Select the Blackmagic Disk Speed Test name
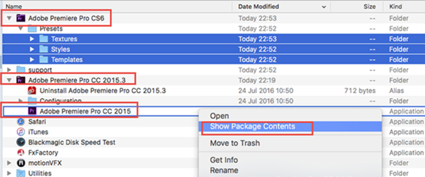This screenshot has height=177, width=425. click(x=72, y=142)
